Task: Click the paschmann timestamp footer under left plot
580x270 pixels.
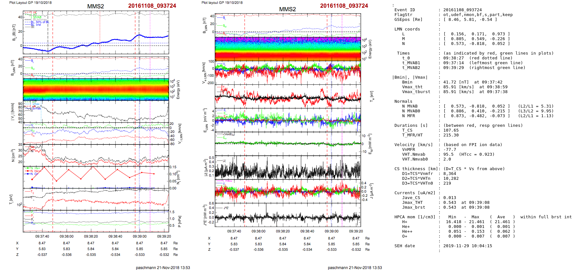Action: click(163, 267)
